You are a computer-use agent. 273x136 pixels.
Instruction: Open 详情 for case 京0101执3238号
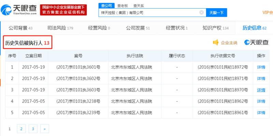point(261,101)
